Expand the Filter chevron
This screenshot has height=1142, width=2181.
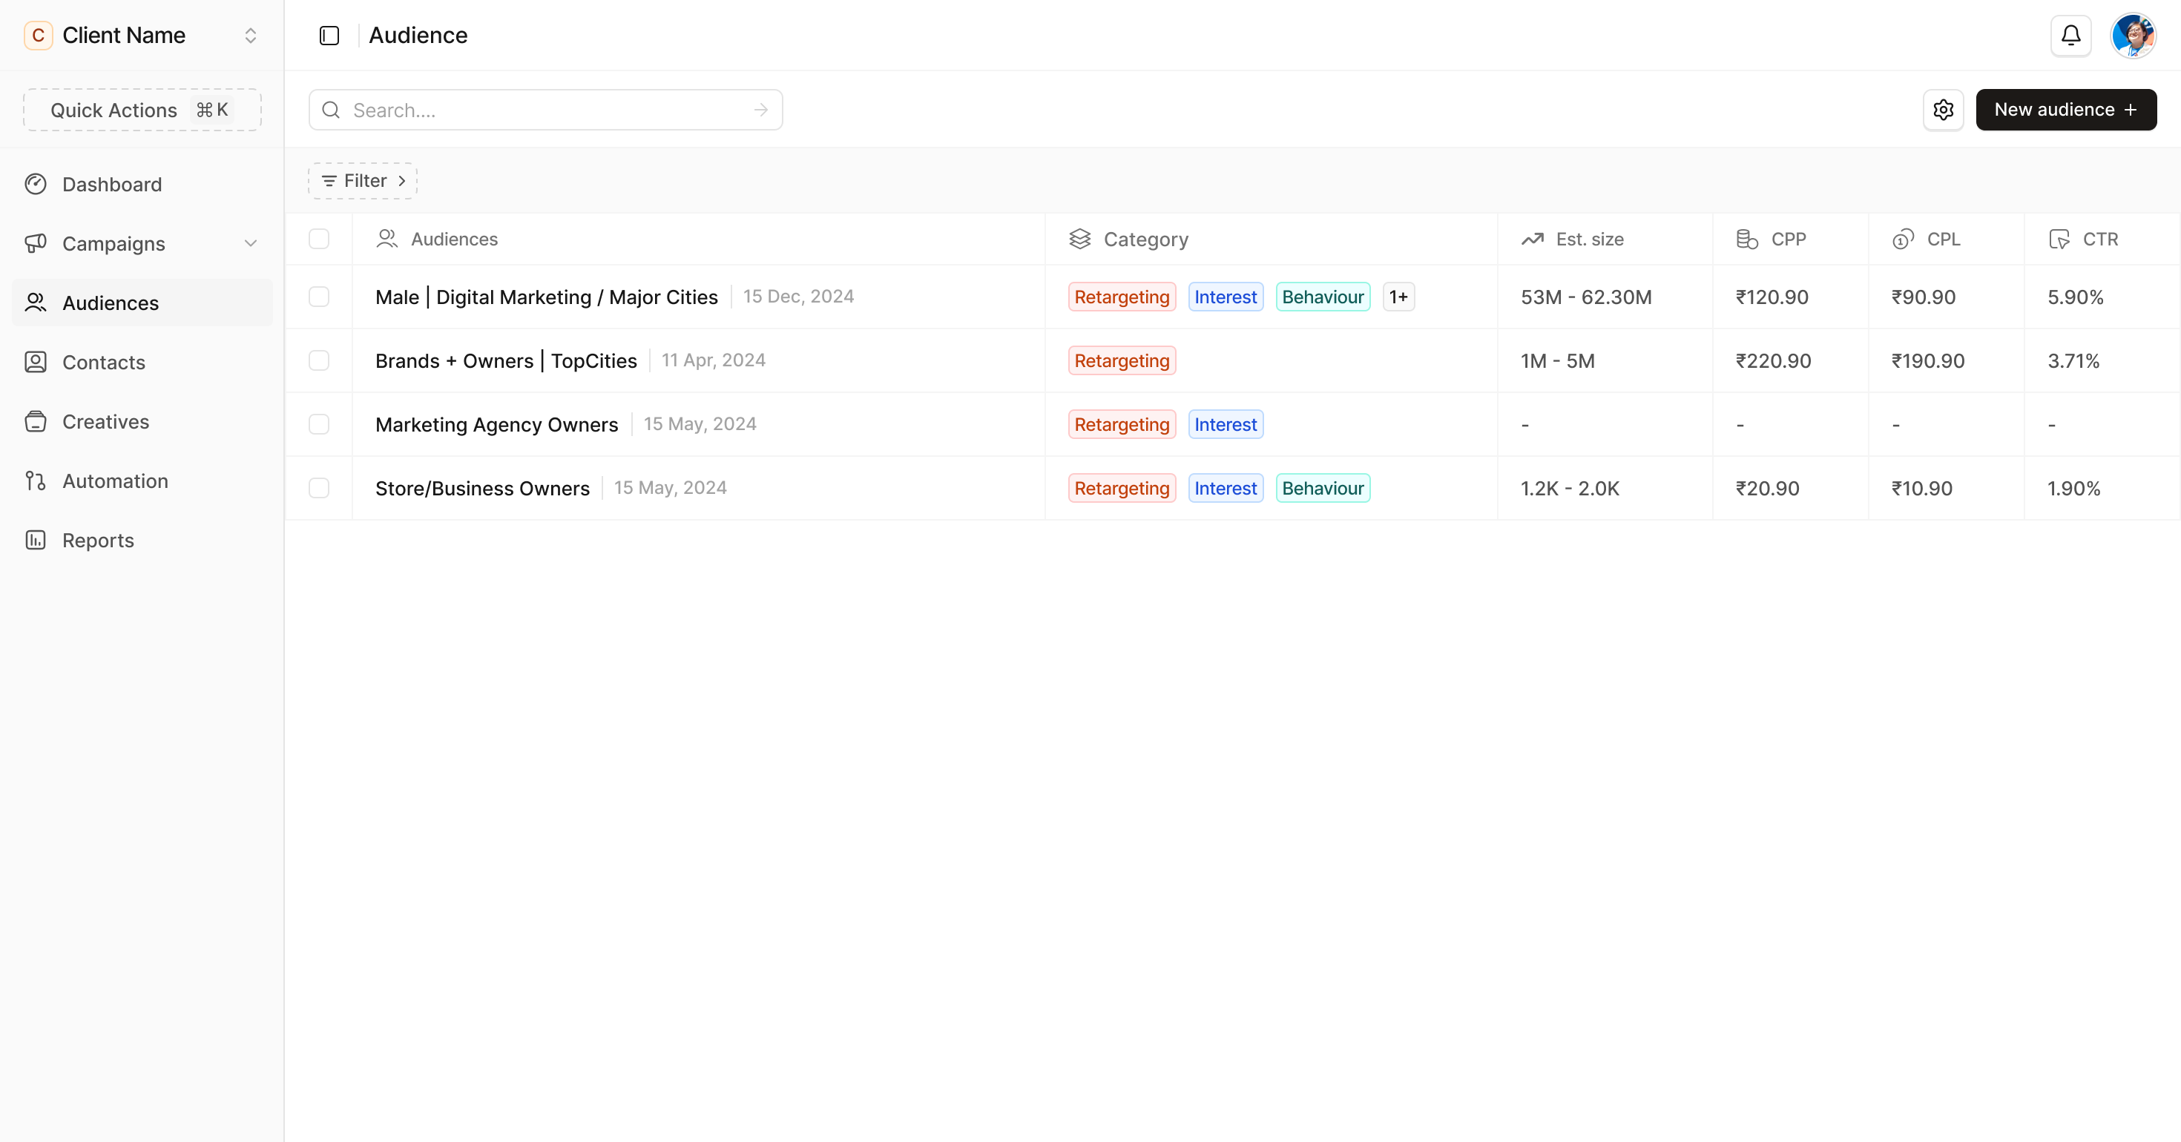pyautogui.click(x=402, y=181)
